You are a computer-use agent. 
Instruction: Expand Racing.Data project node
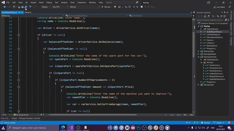198,51
